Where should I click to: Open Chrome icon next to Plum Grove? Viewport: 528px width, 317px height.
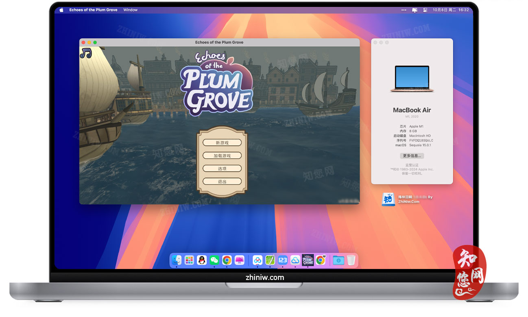point(321,260)
